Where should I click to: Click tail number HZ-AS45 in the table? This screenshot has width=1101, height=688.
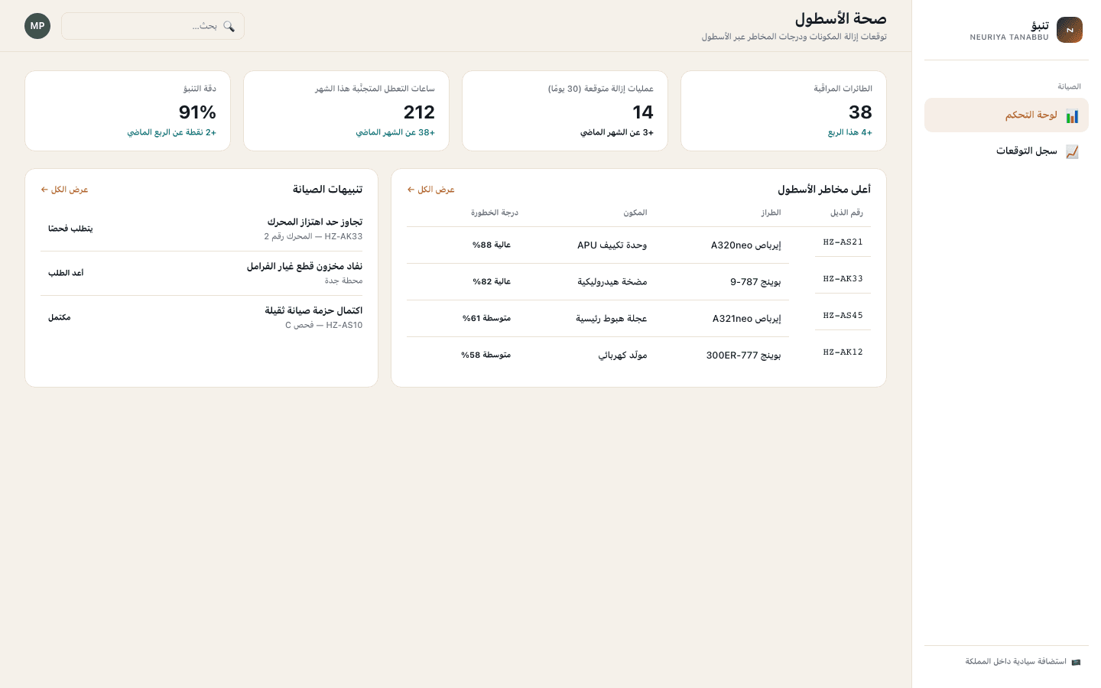pos(843,316)
